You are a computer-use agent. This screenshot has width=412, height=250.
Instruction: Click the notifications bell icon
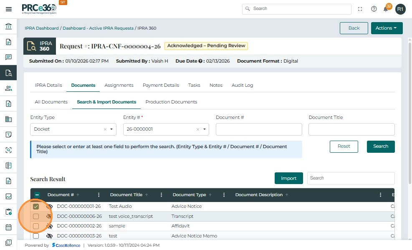[386, 9]
